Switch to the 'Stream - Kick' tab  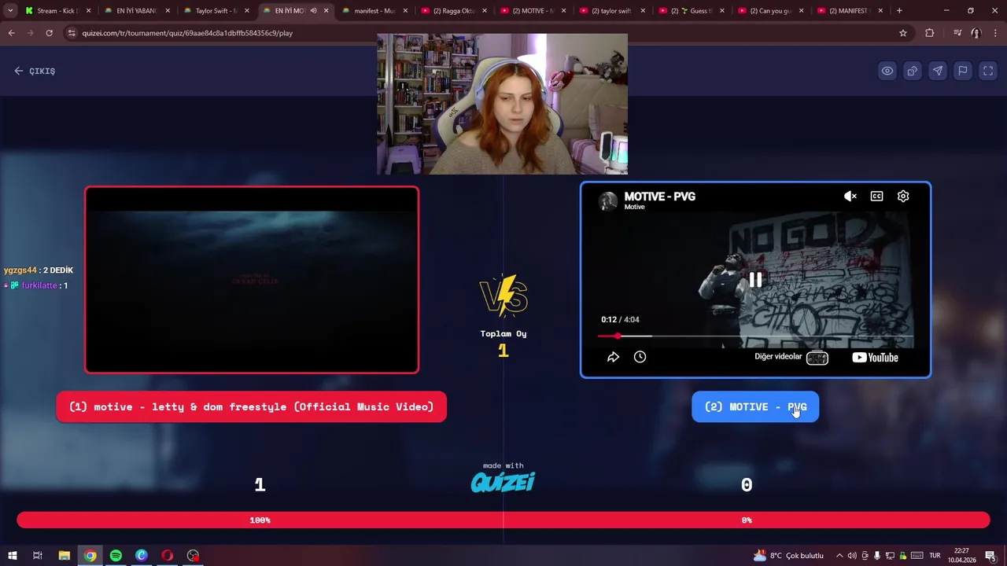57,11
